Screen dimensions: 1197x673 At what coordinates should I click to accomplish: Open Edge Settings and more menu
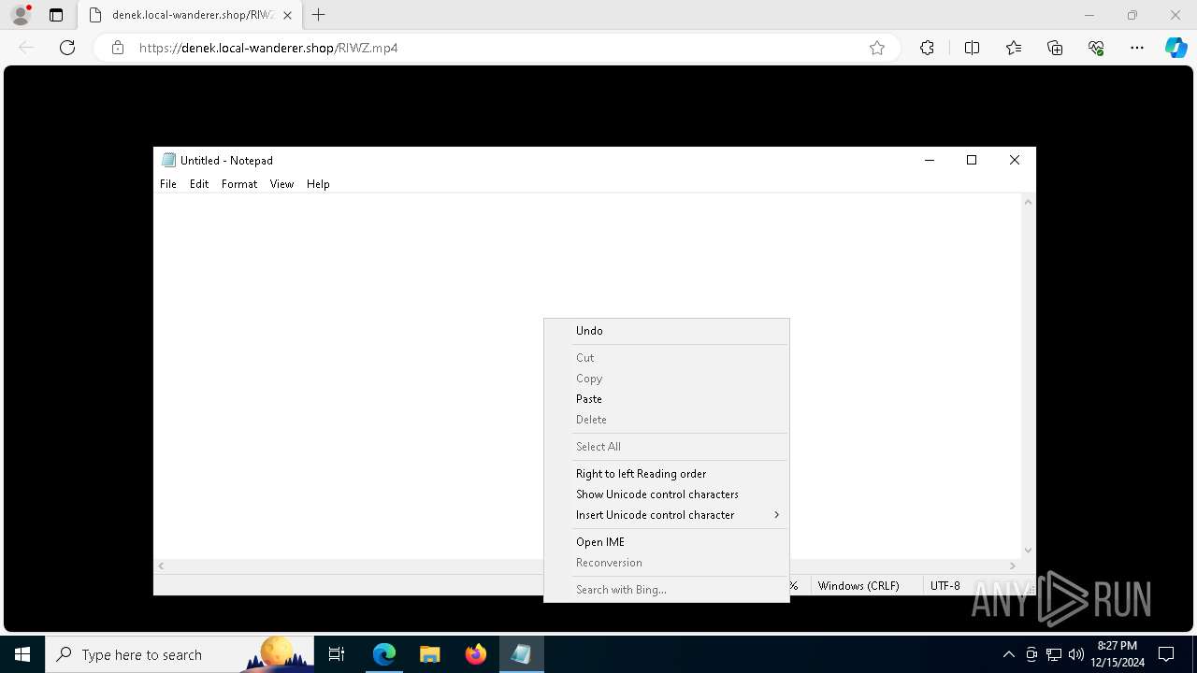(x=1137, y=48)
